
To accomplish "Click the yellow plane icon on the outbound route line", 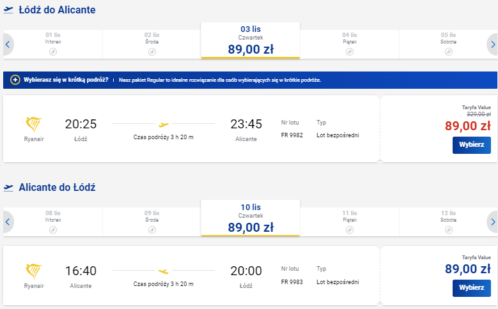I will 164,124.
